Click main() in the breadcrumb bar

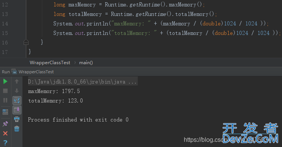click(x=86, y=63)
